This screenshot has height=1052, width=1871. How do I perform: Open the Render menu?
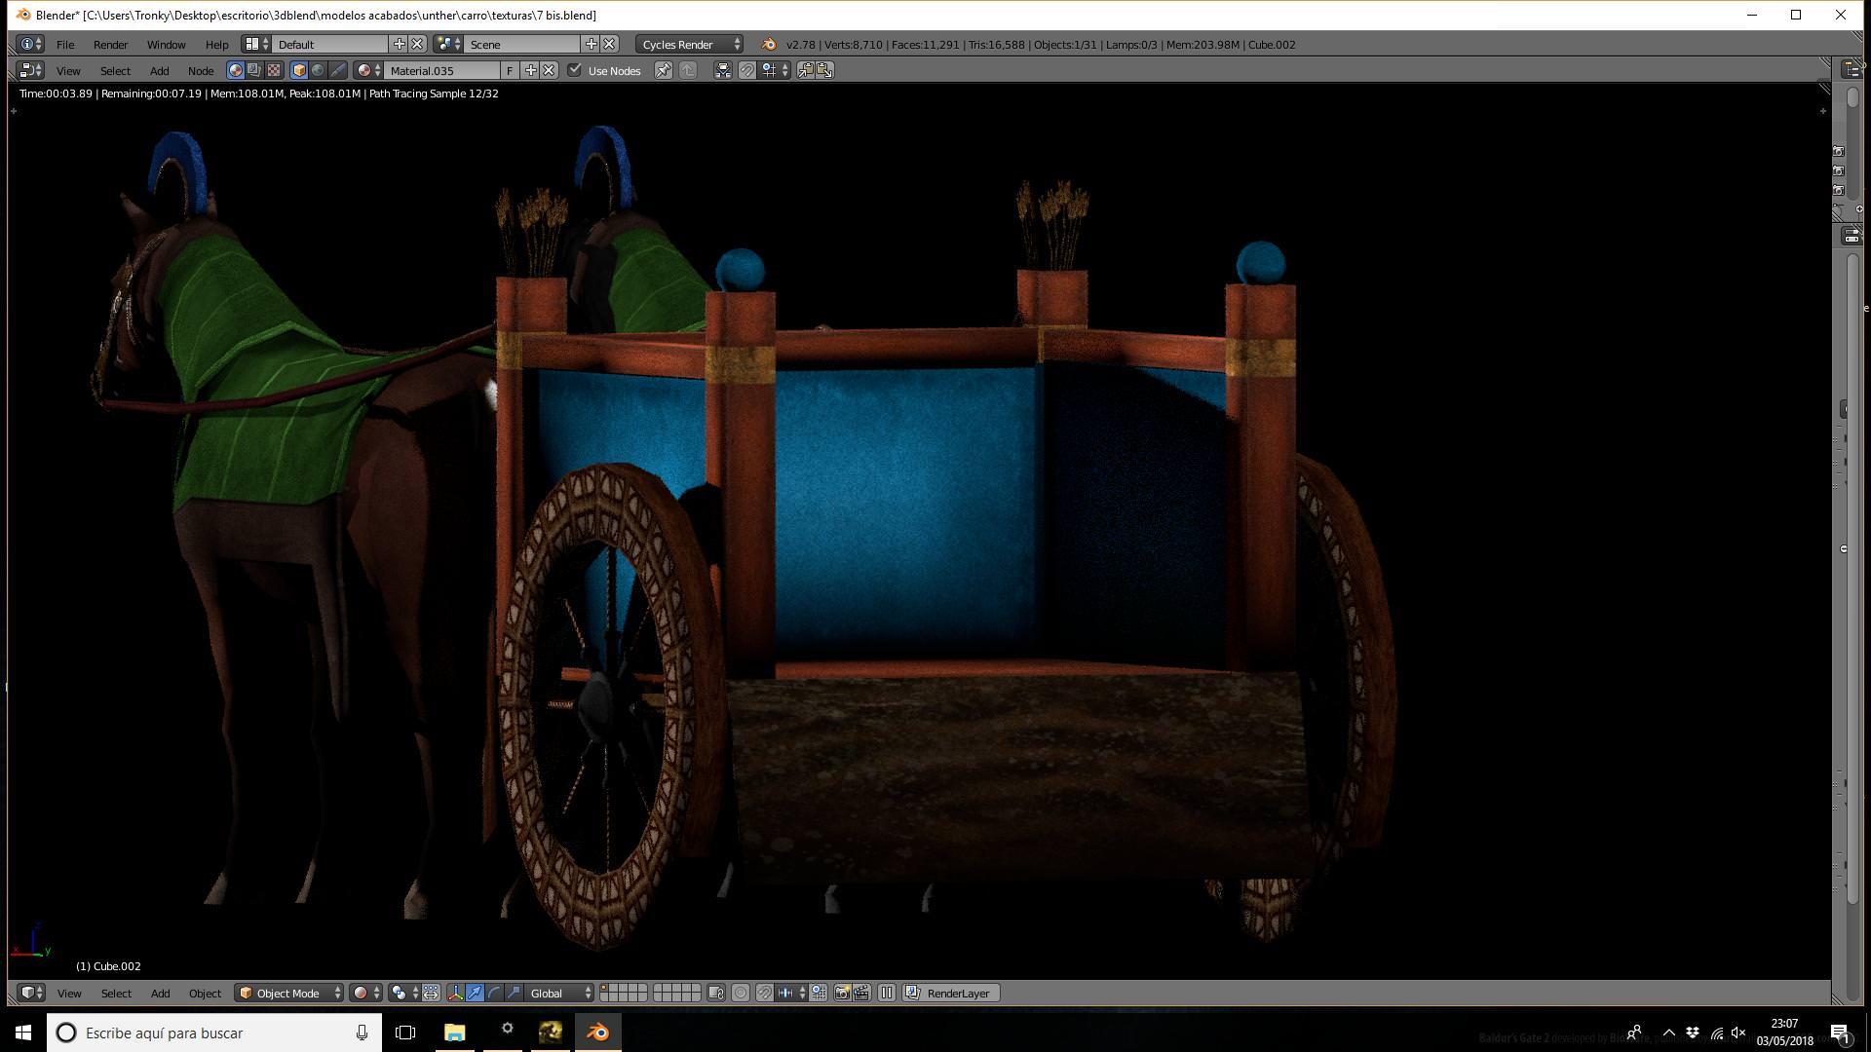pos(110,44)
